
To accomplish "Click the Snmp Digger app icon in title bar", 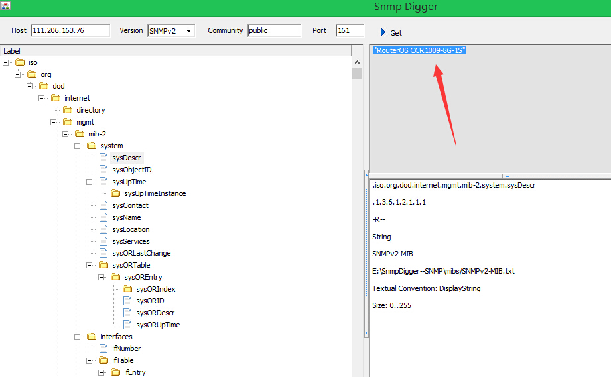I will tap(5, 6).
